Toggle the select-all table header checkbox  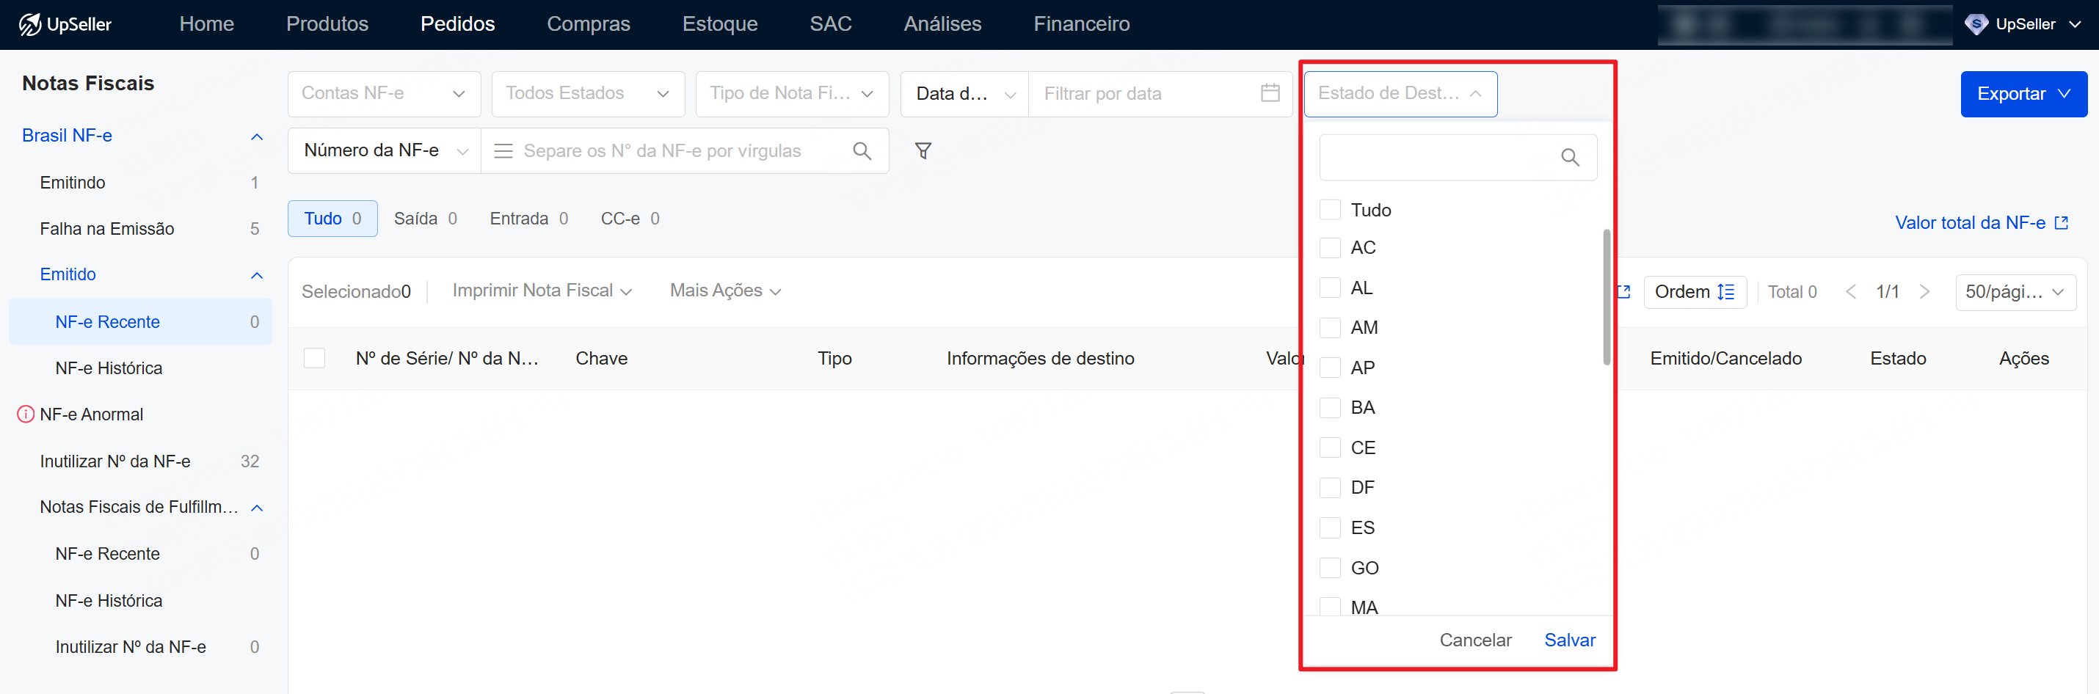tap(315, 359)
